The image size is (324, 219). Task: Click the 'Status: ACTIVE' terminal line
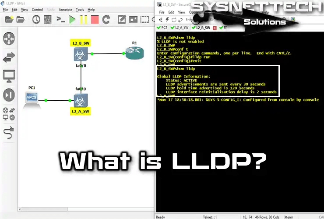[181, 81]
